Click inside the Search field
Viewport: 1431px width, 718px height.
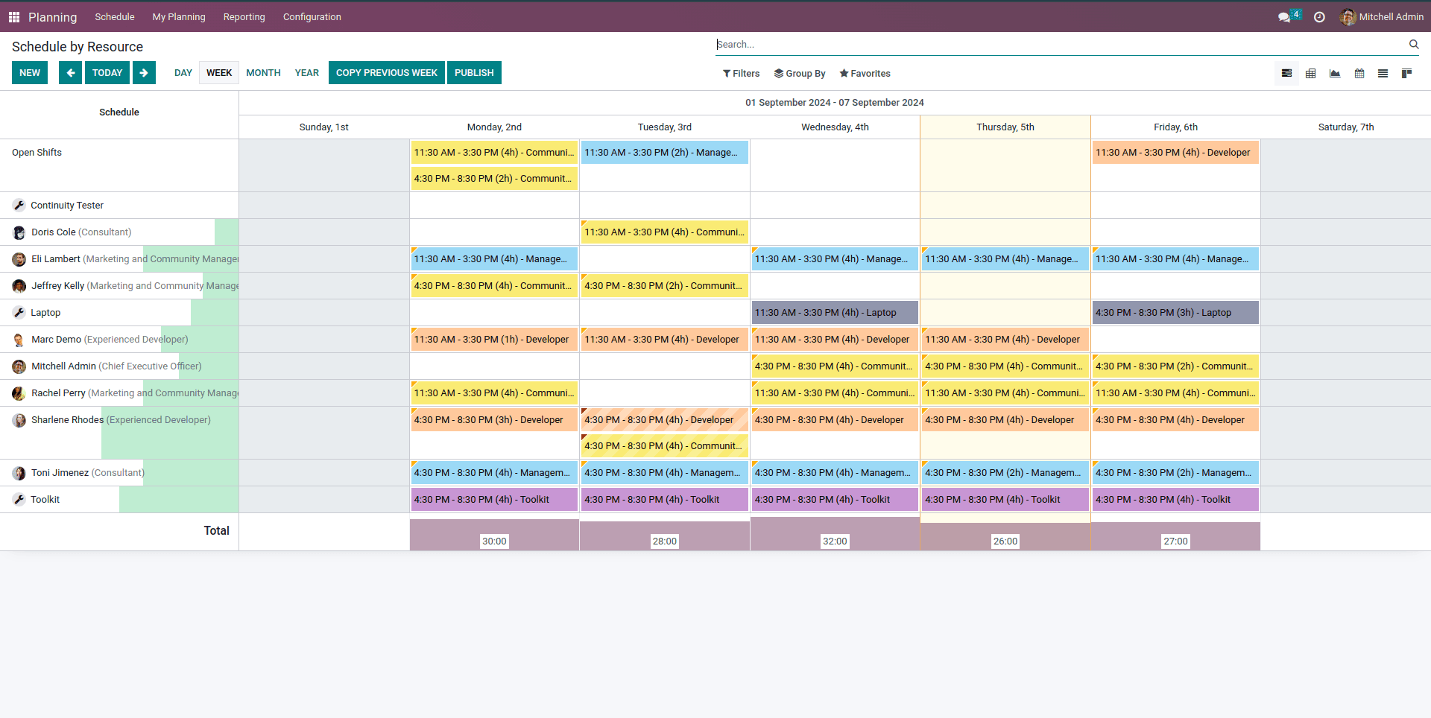tap(894, 44)
